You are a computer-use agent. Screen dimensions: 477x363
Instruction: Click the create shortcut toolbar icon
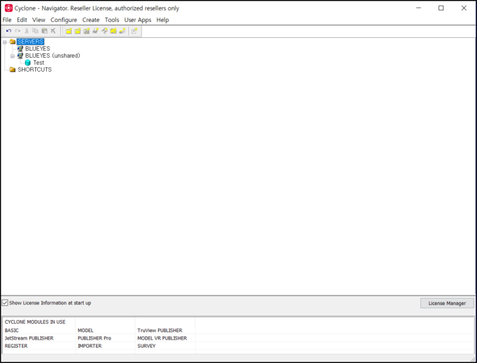(x=134, y=31)
